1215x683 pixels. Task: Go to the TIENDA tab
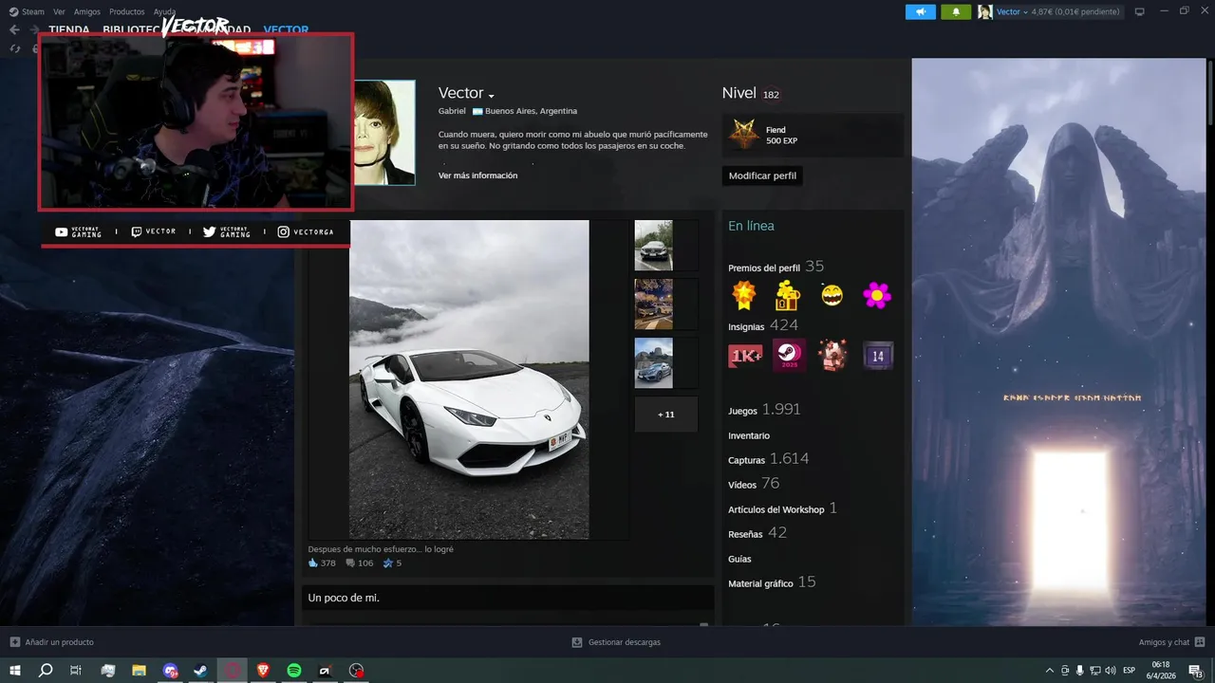pos(69,30)
